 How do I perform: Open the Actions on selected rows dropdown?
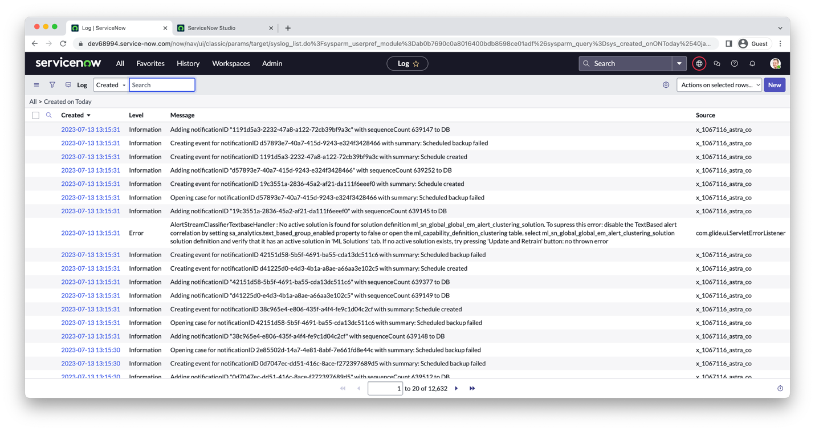pyautogui.click(x=719, y=85)
